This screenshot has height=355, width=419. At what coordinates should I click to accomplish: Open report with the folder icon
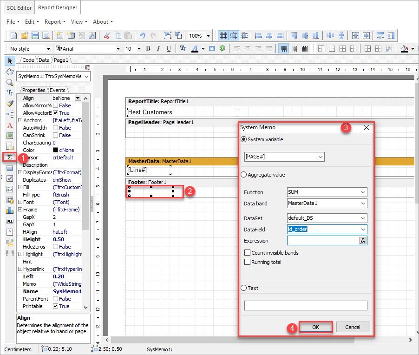pyautogui.click(x=24, y=35)
